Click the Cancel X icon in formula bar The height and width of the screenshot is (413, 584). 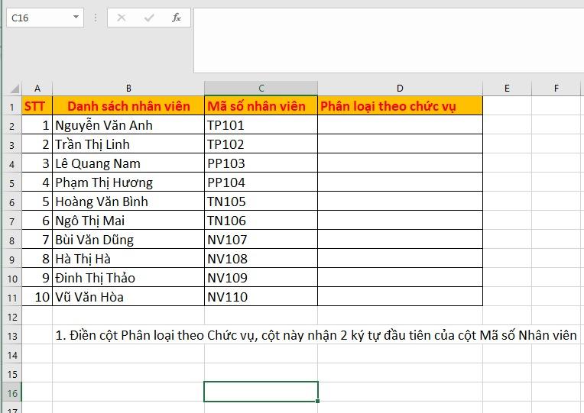pos(122,18)
